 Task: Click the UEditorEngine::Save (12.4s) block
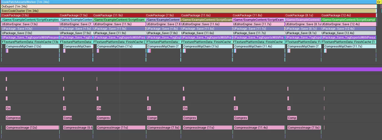pos(348,24)
